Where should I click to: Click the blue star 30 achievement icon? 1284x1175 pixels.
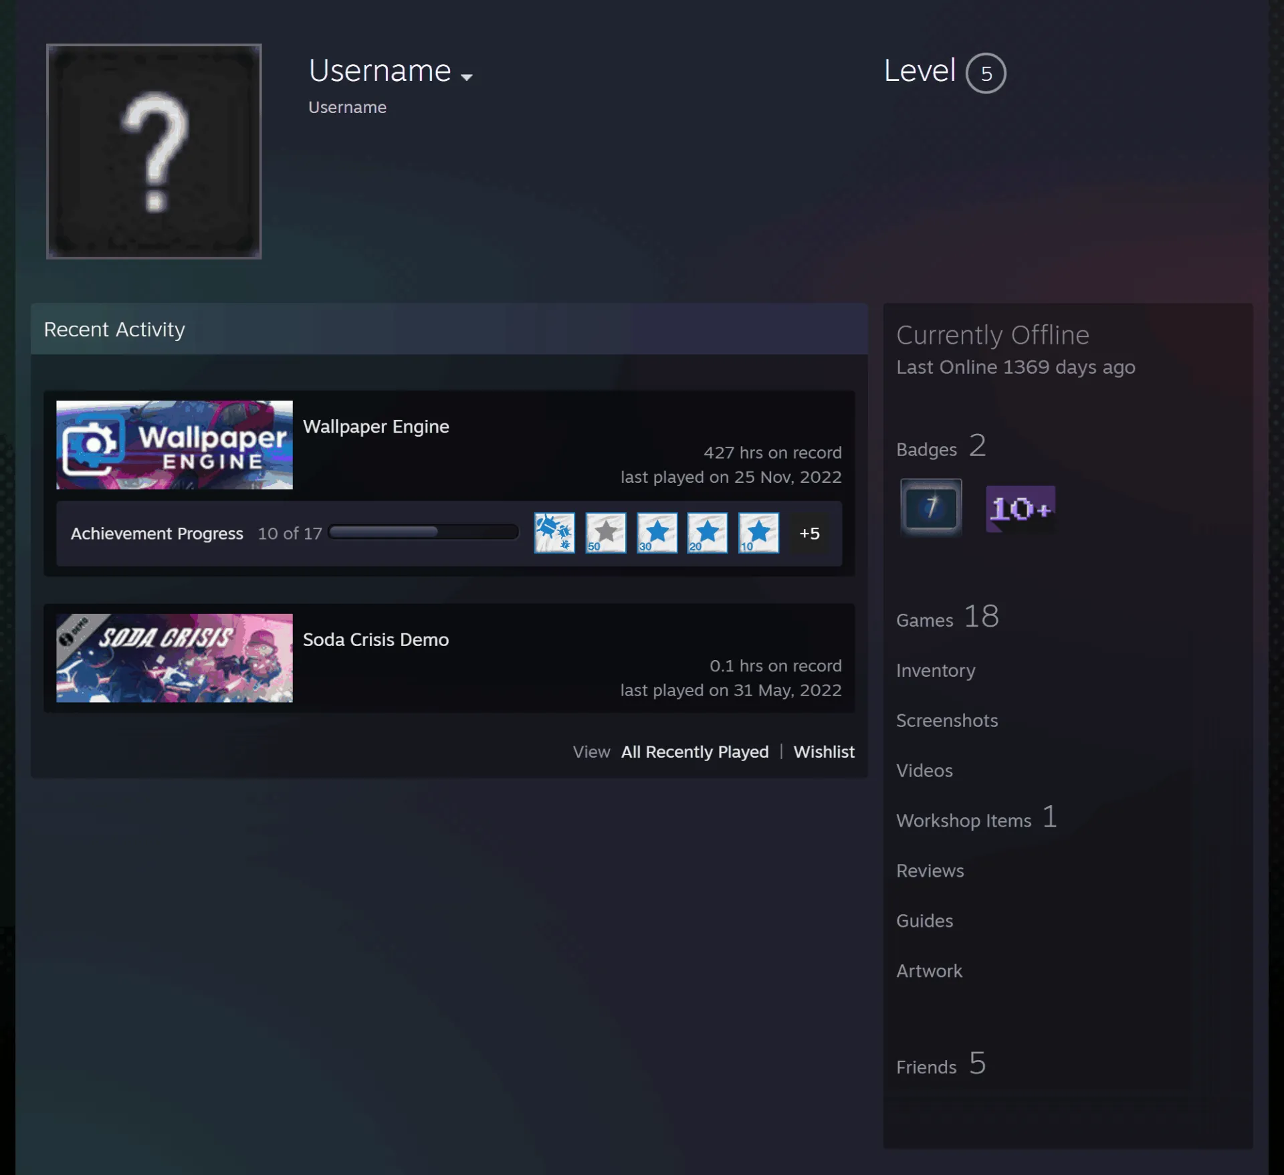coord(657,533)
